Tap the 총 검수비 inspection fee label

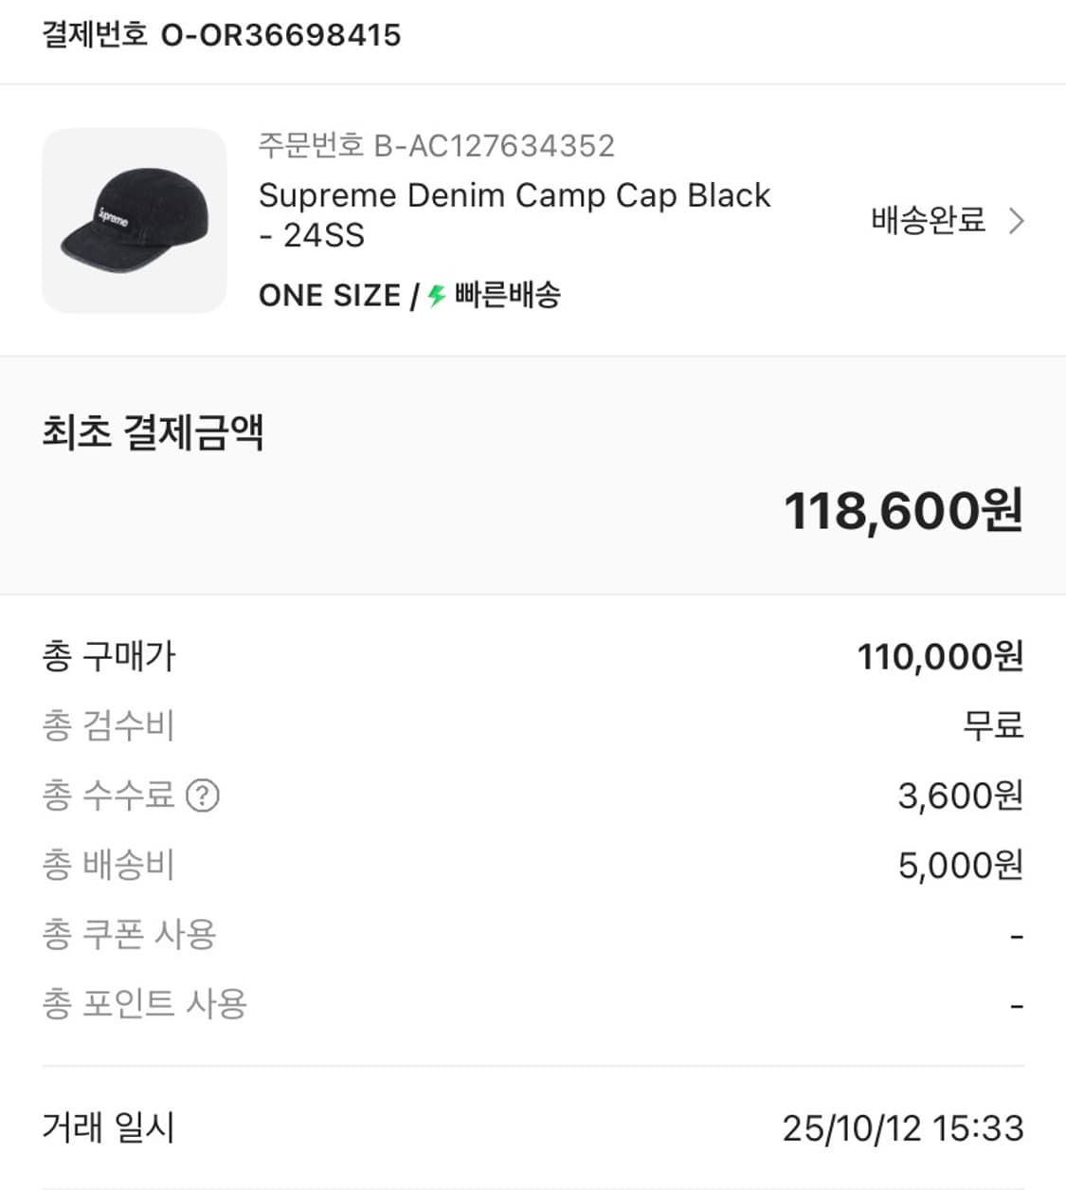109,726
